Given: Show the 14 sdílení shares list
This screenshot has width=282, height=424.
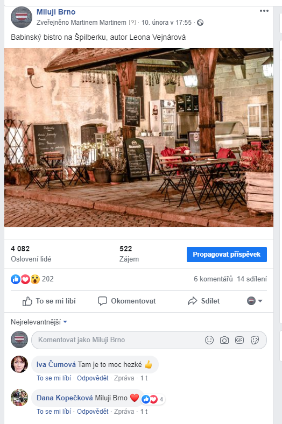Looking at the screenshot, I should coord(252,279).
